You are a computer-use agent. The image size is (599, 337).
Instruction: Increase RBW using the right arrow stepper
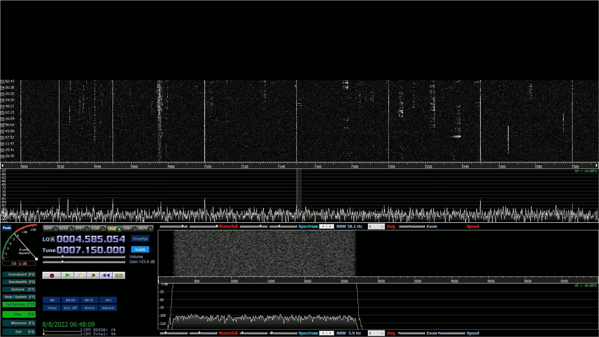(x=330, y=227)
